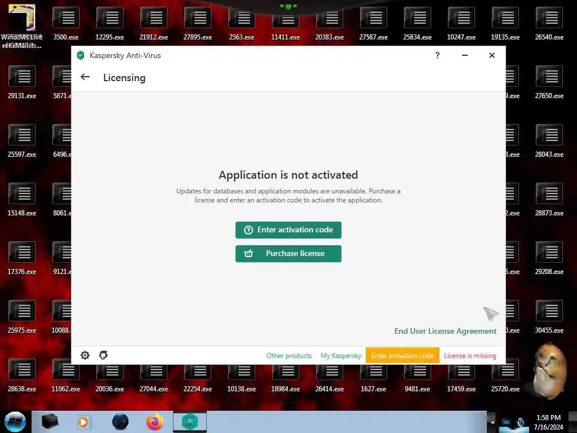Select the 19135.exe desktop icon
The height and width of the screenshot is (433, 577).
point(505,24)
